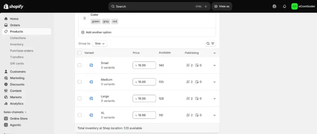
Task: Check the Large variant checkbox
Action: coord(80,98)
